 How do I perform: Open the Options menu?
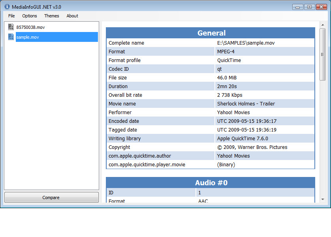[x=30, y=16]
